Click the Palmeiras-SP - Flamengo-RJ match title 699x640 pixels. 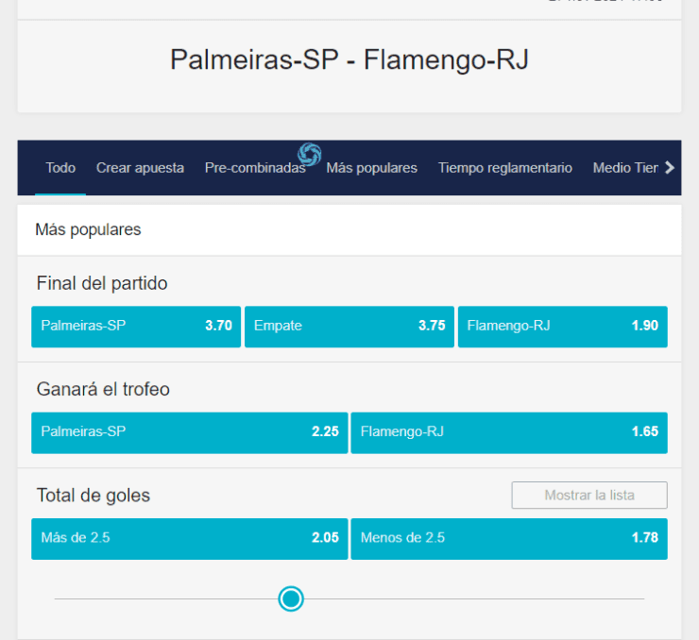(349, 59)
